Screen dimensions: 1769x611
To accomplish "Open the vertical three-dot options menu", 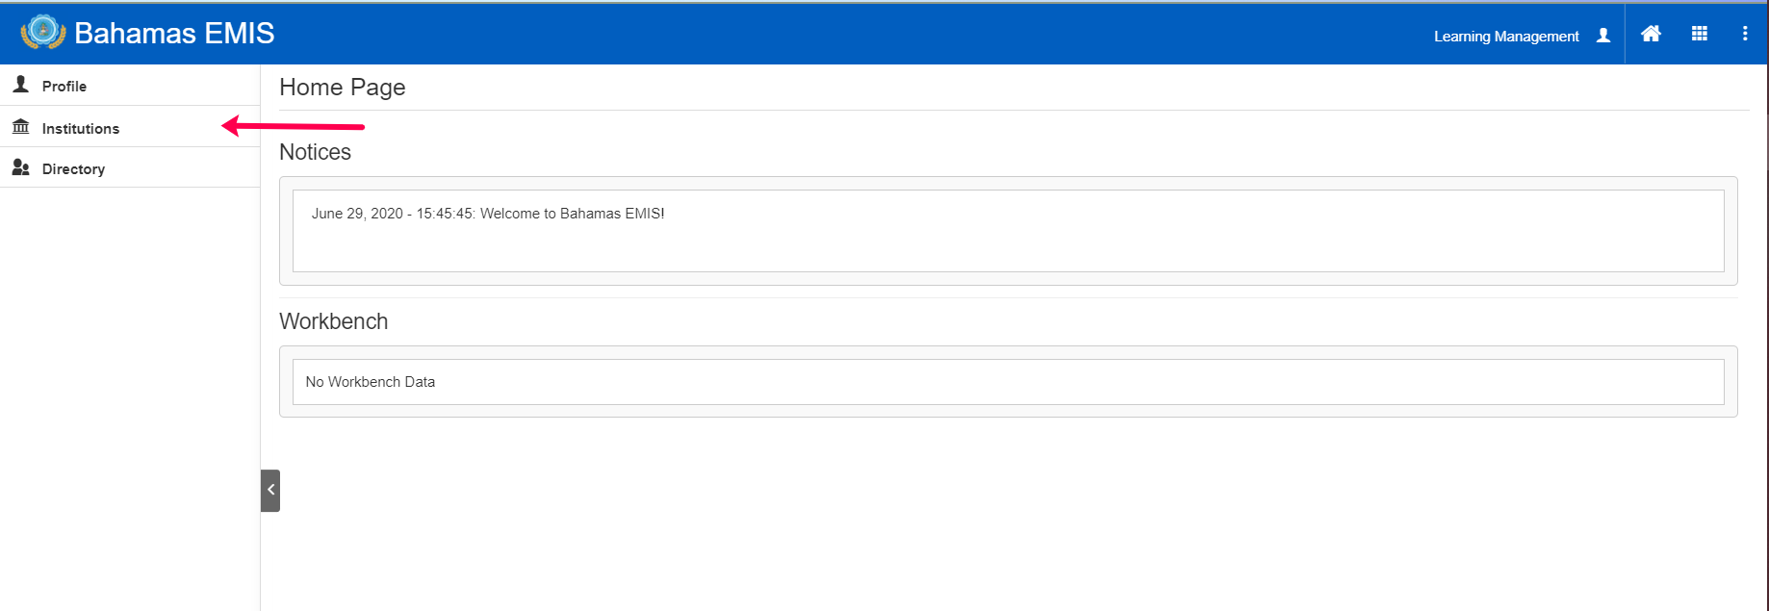I will click(x=1745, y=34).
